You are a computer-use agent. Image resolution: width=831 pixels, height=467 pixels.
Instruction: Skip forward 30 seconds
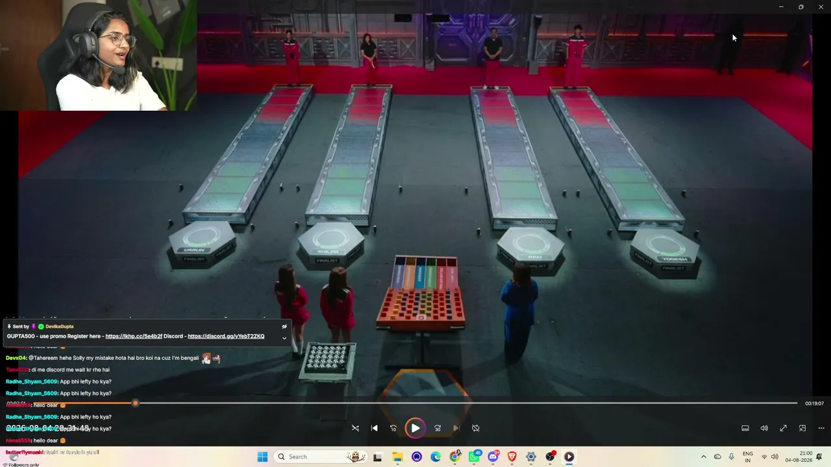coord(438,428)
